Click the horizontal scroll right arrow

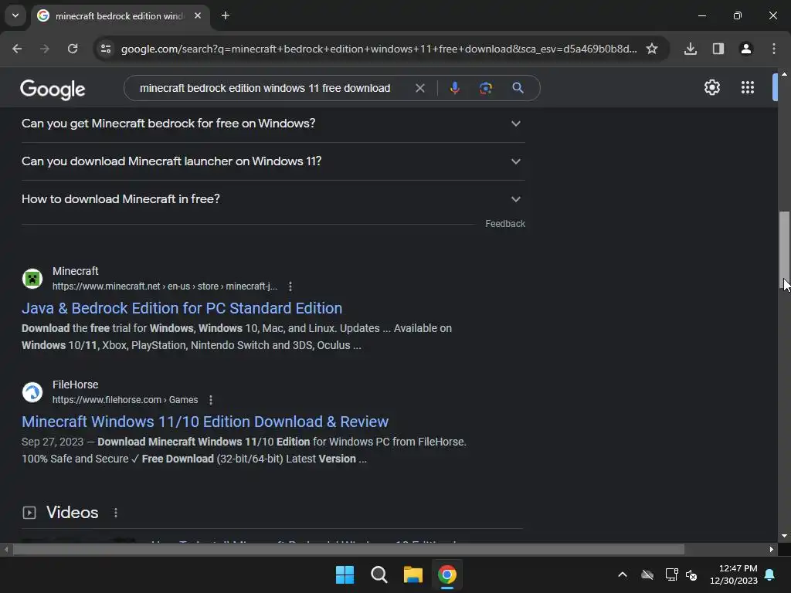(772, 549)
